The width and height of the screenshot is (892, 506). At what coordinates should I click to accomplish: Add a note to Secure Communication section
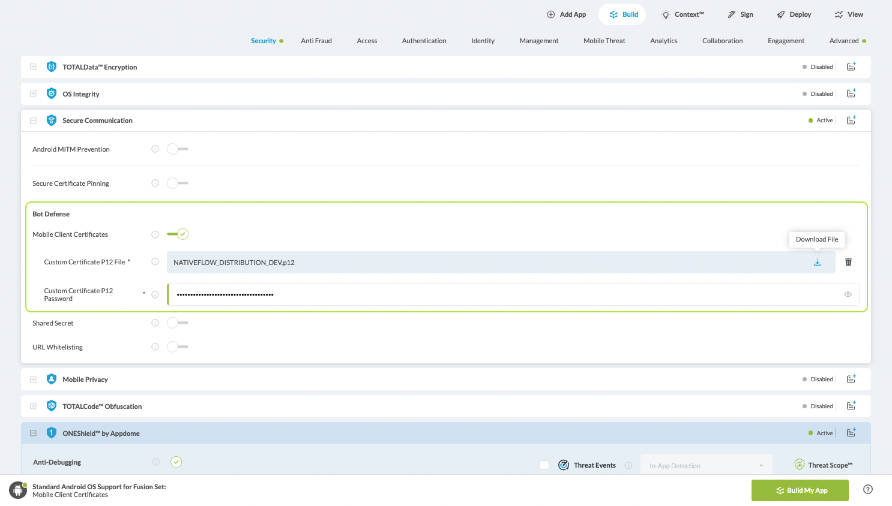click(851, 120)
